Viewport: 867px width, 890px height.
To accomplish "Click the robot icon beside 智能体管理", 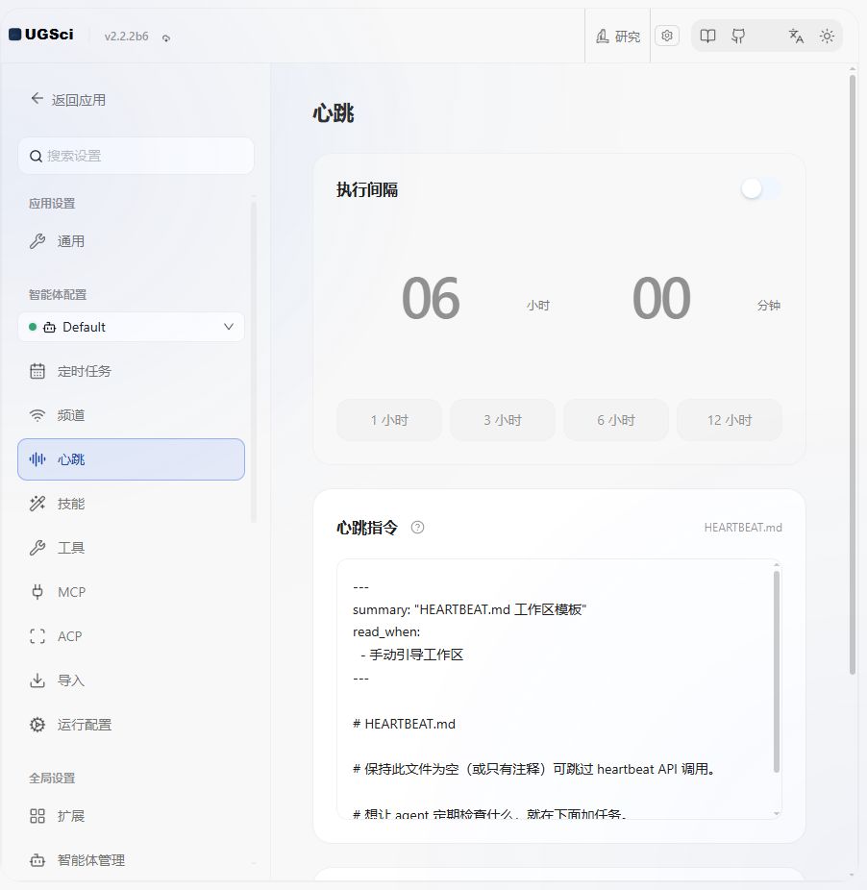I will [37, 860].
